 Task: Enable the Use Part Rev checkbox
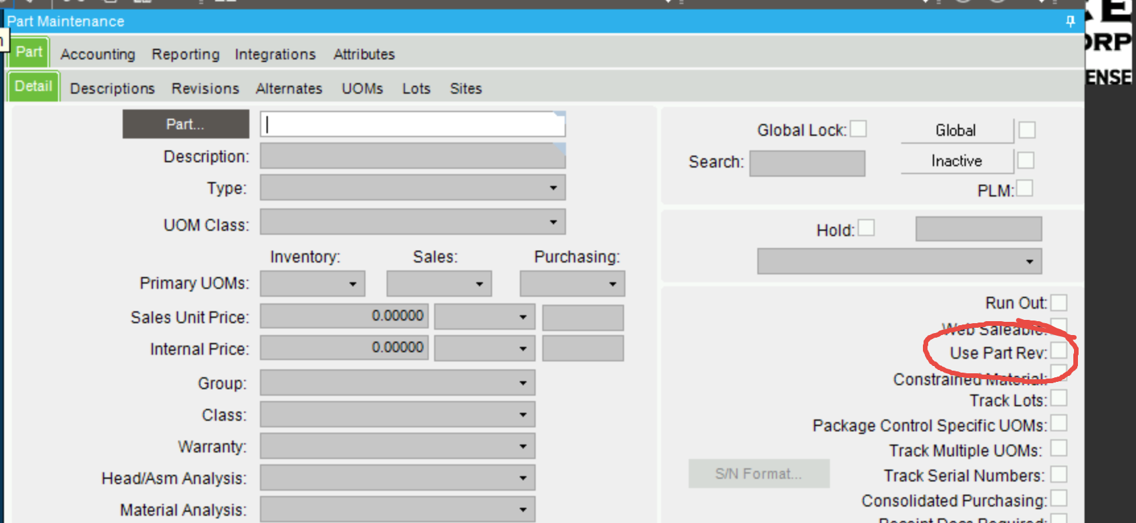point(1058,351)
